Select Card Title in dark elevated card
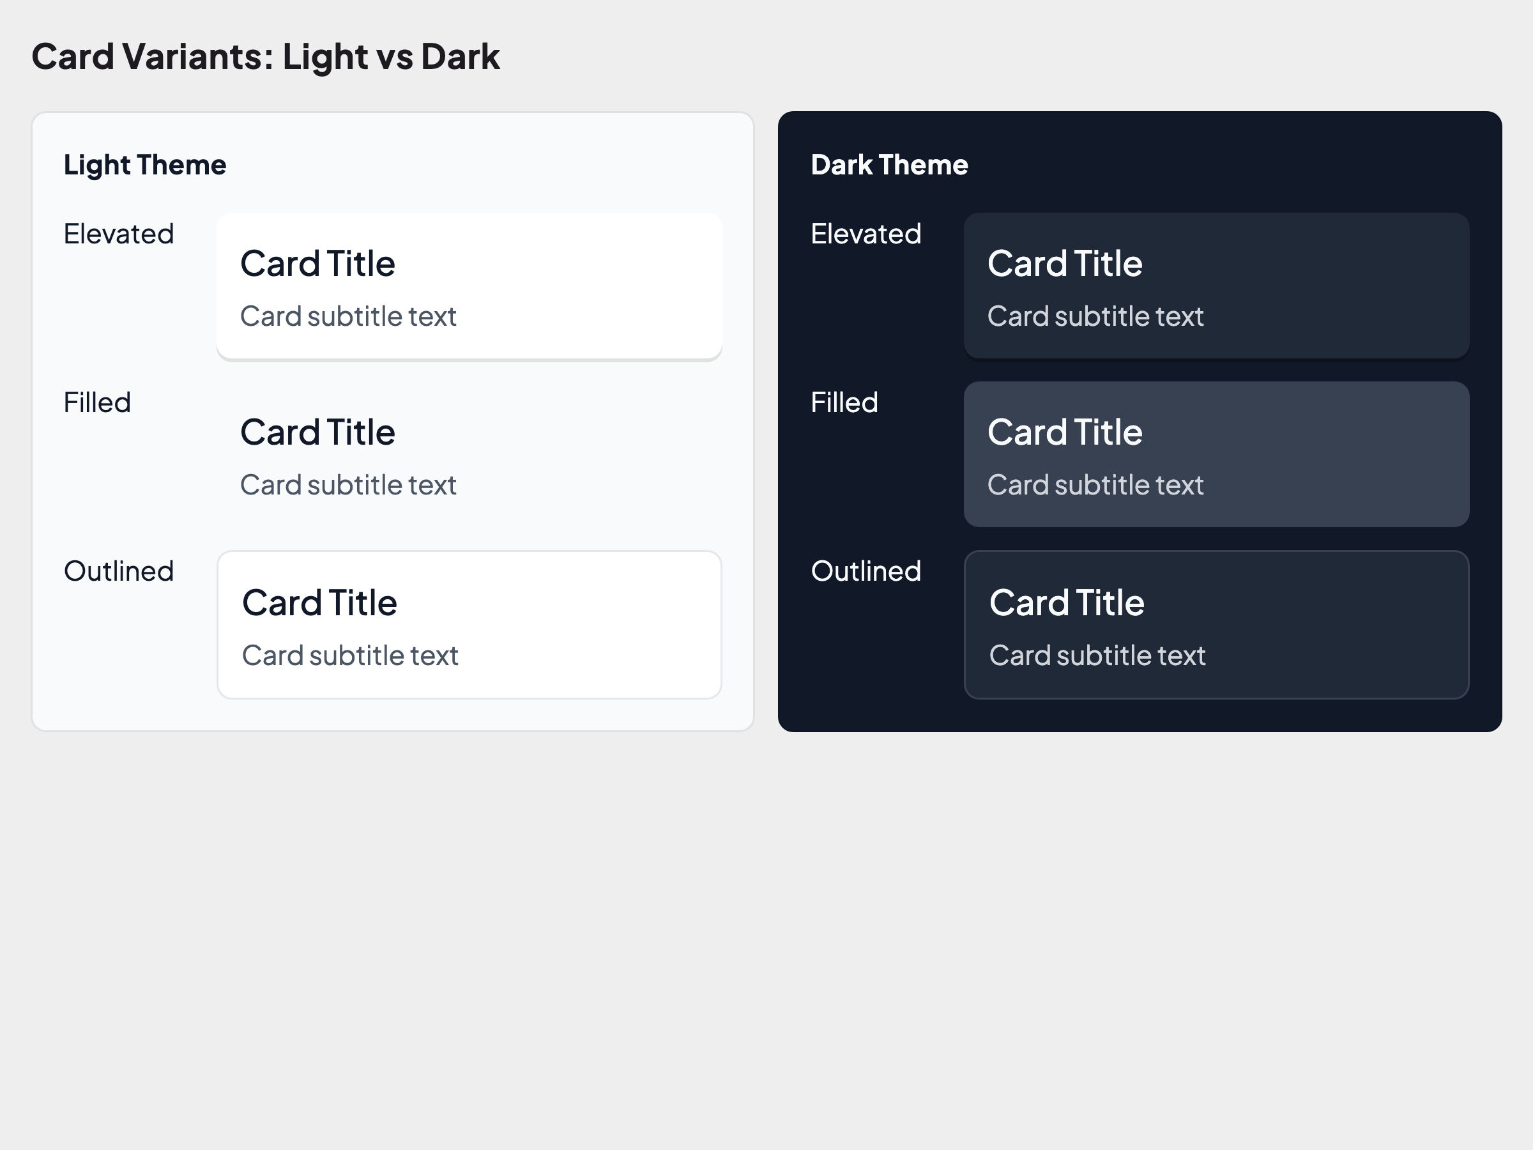The width and height of the screenshot is (1533, 1150). (1065, 264)
